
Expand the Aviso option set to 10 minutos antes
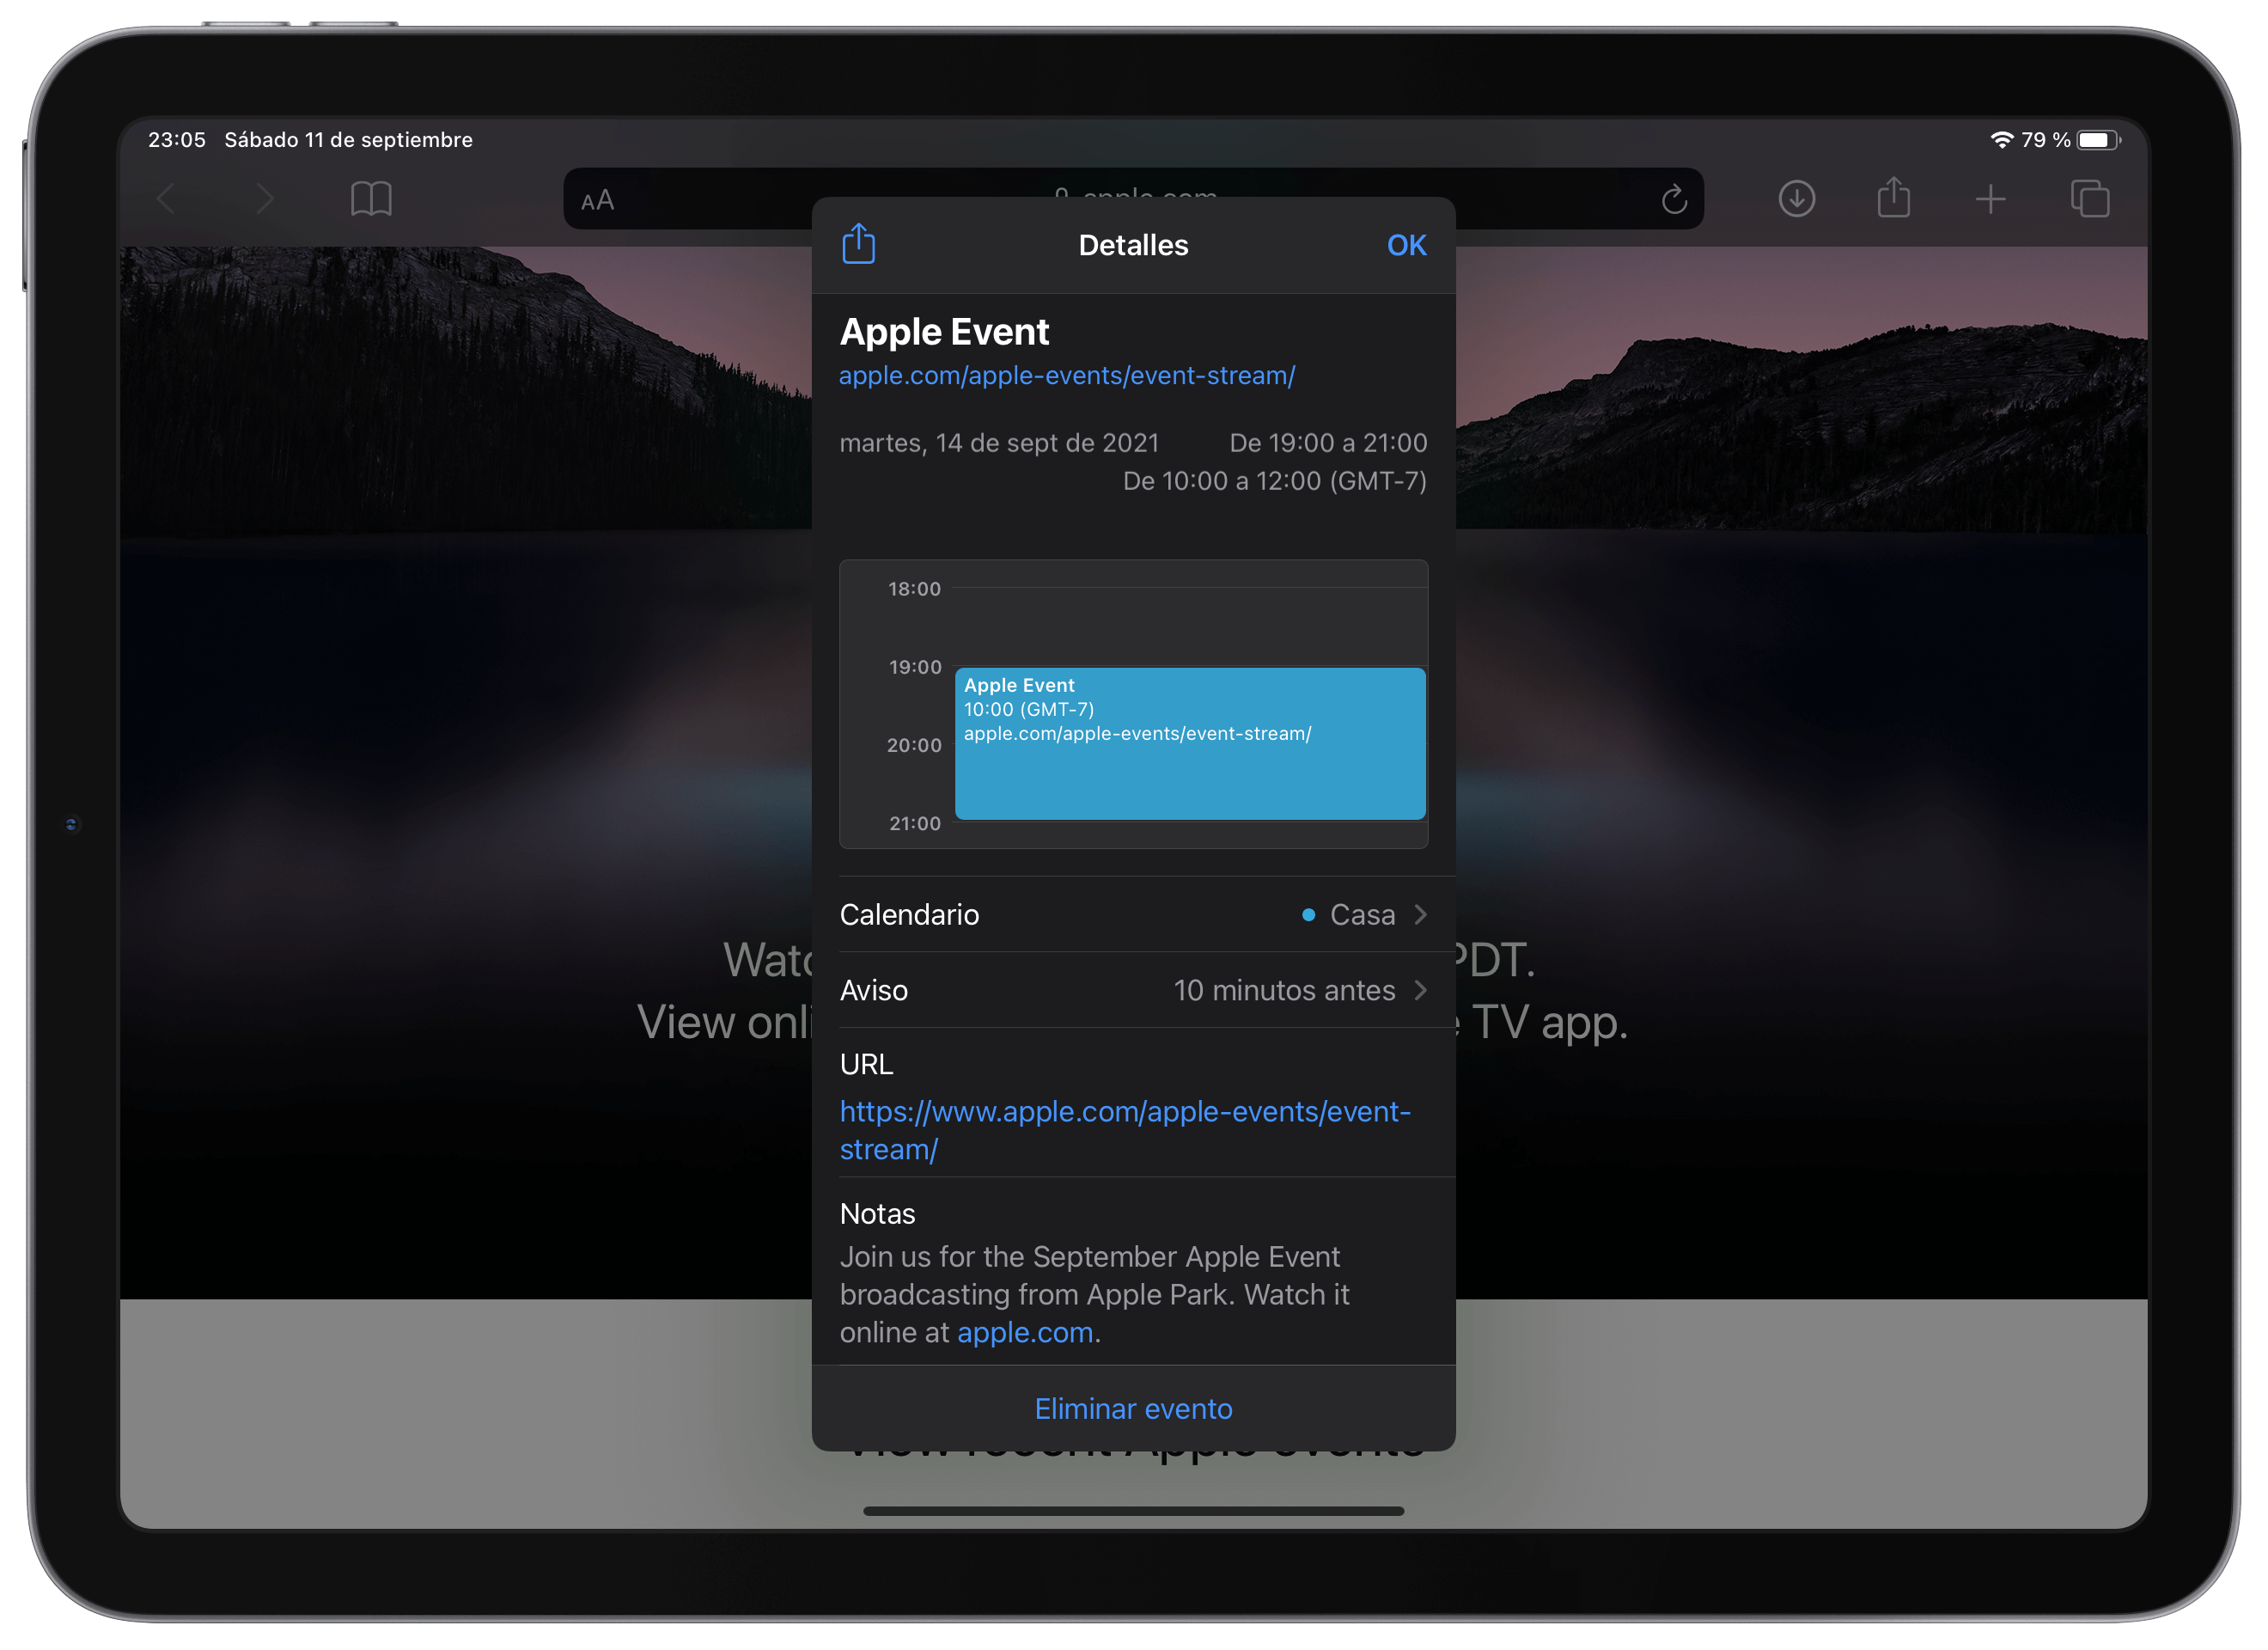1133,990
